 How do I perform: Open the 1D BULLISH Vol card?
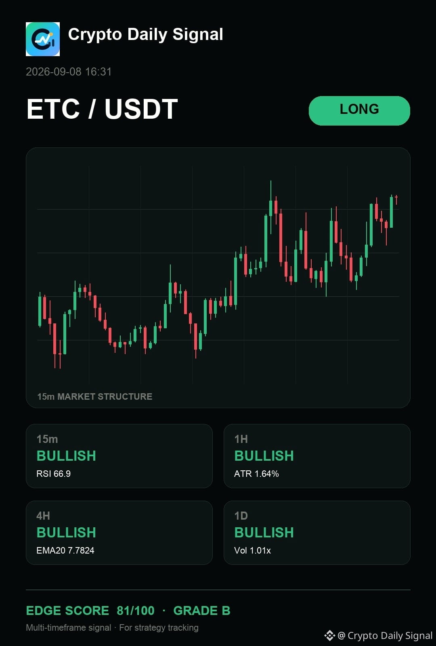317,533
